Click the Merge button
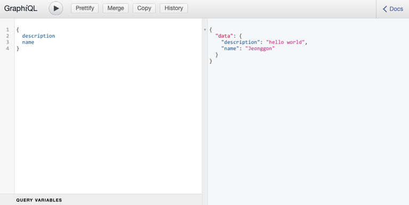The image size is (409, 205). 116,9
